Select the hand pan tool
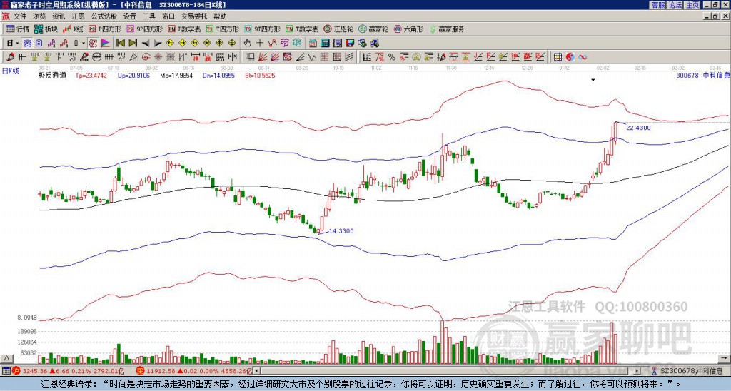731x391 pixels. point(248,43)
